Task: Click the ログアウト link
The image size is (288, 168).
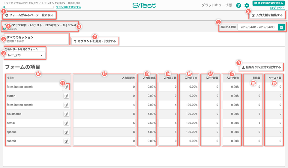Action: click(x=277, y=8)
